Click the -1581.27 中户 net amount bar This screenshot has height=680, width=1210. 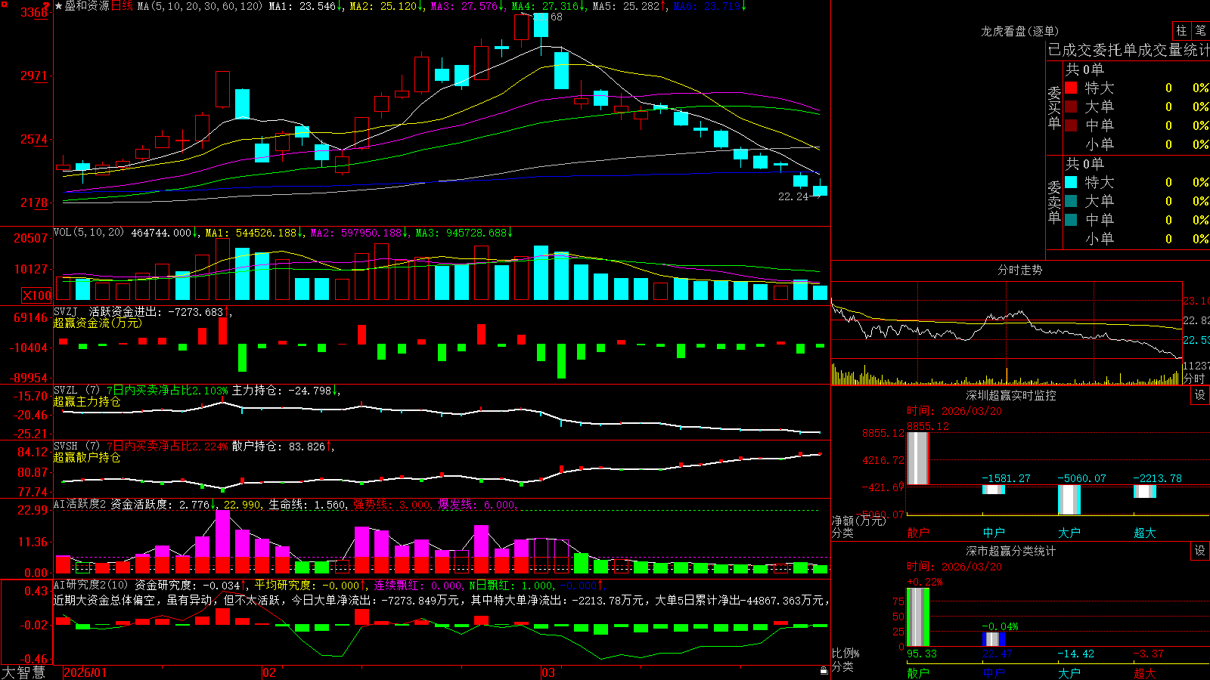click(994, 490)
